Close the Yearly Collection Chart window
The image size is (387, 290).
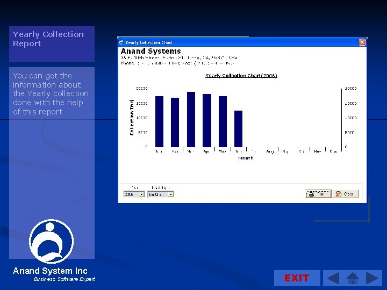point(362,42)
